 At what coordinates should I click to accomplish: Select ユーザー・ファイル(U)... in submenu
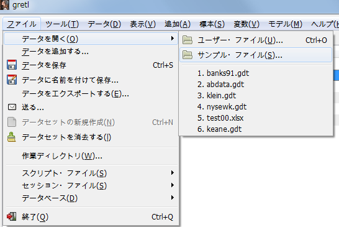(256, 40)
